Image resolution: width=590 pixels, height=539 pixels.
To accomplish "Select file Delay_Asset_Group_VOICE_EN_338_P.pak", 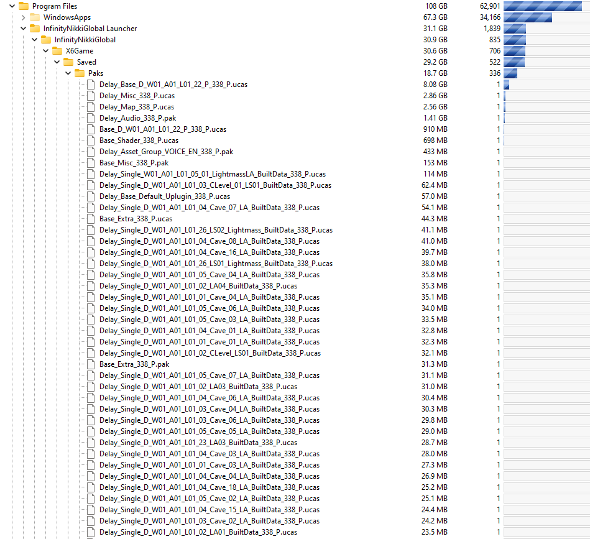I will point(167,152).
